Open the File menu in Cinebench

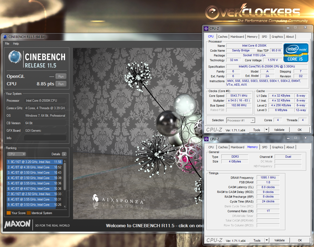coord(7,44)
